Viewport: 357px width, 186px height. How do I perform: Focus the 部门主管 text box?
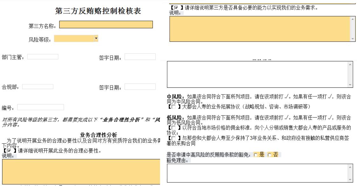[x=43, y=57]
